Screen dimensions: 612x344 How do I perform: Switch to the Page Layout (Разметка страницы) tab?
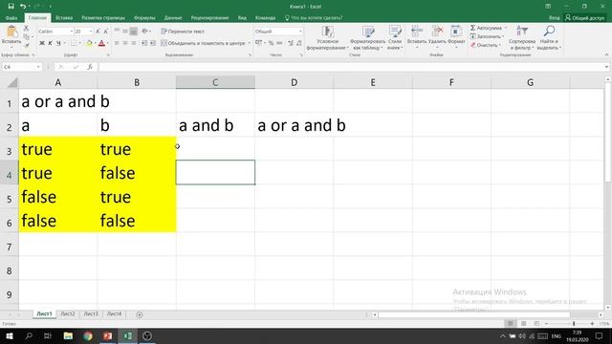[103, 18]
